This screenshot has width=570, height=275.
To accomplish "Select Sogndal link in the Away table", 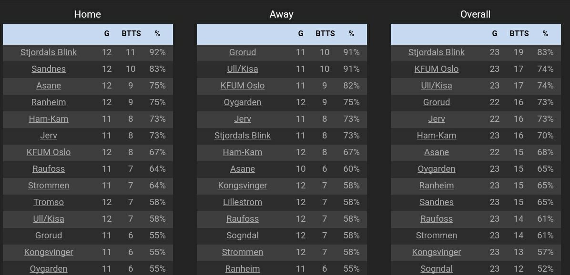I will coord(243,236).
